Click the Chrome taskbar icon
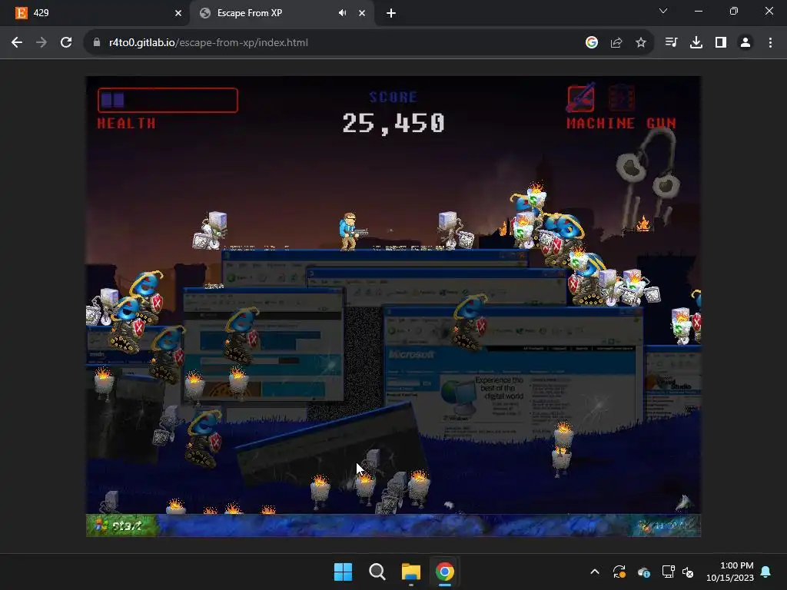 444,572
